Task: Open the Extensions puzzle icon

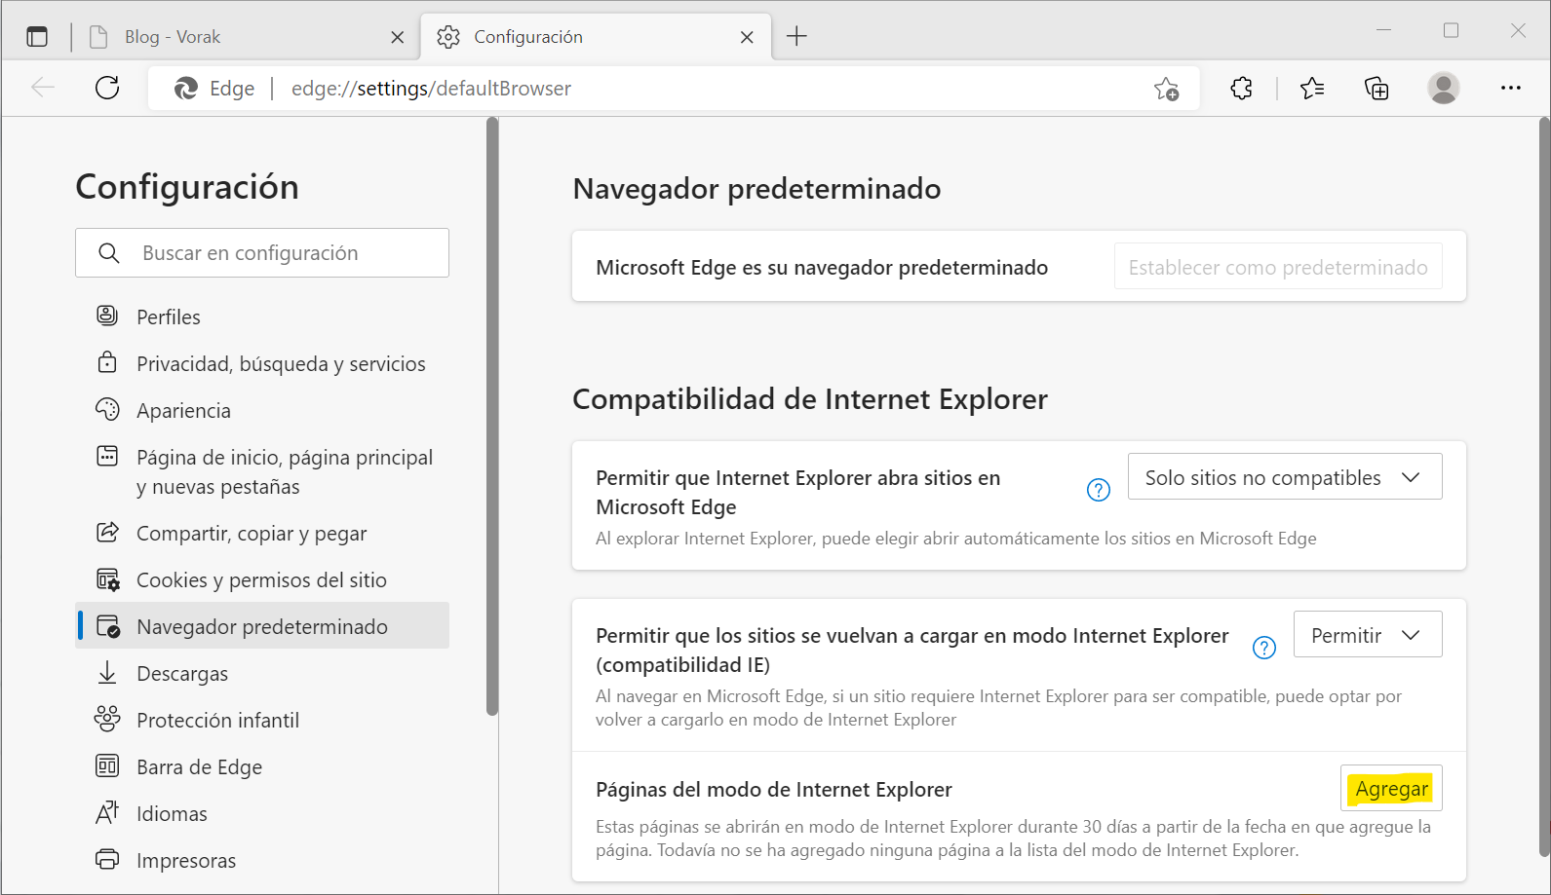Action: pyautogui.click(x=1241, y=89)
